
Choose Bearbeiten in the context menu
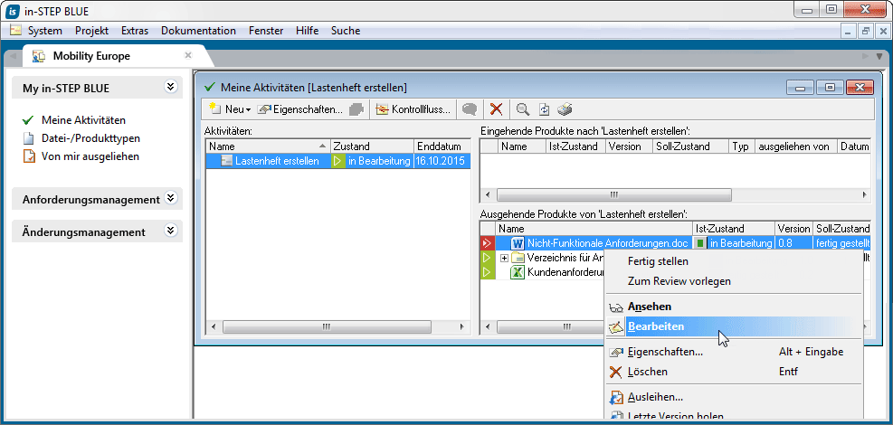(x=656, y=326)
